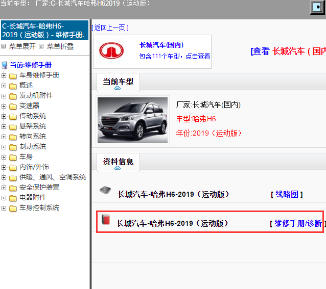
Task: Click the 当前:维修手册 tree root
Action: (31, 65)
